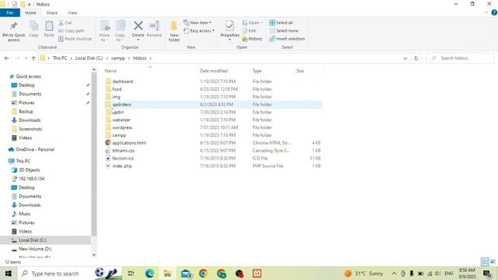Switch to details view button
This screenshot has height=280, width=498.
coord(485,261)
